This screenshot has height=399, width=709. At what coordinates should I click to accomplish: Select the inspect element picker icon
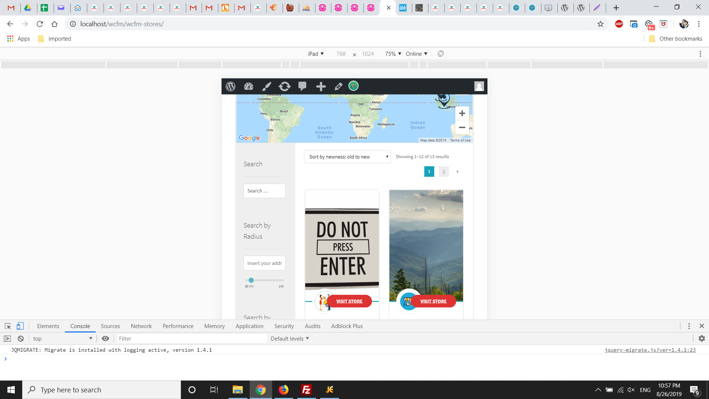pos(8,326)
